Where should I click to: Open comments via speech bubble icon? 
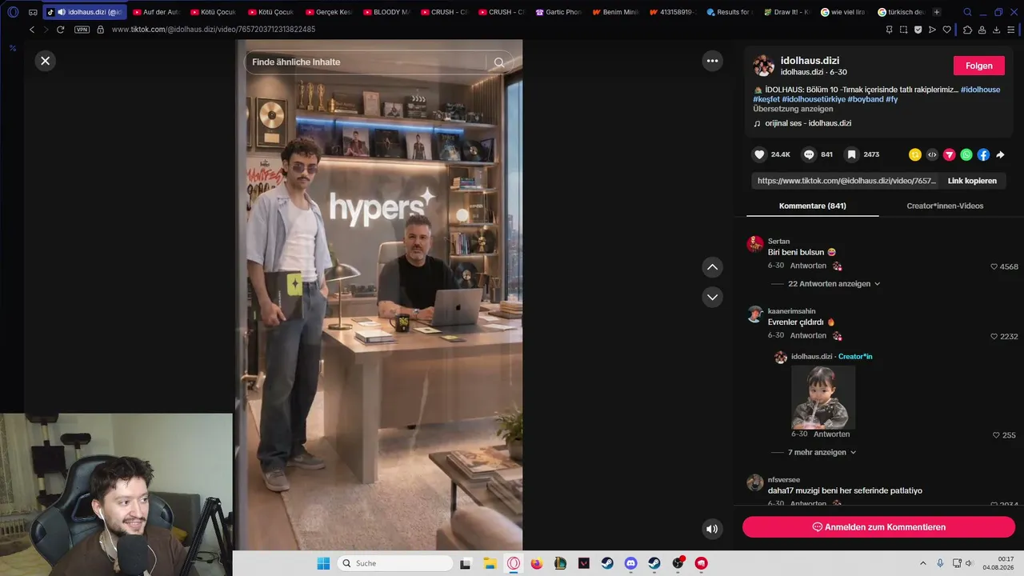point(809,154)
